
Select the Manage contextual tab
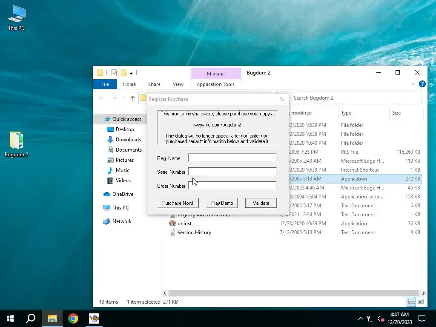(x=216, y=74)
